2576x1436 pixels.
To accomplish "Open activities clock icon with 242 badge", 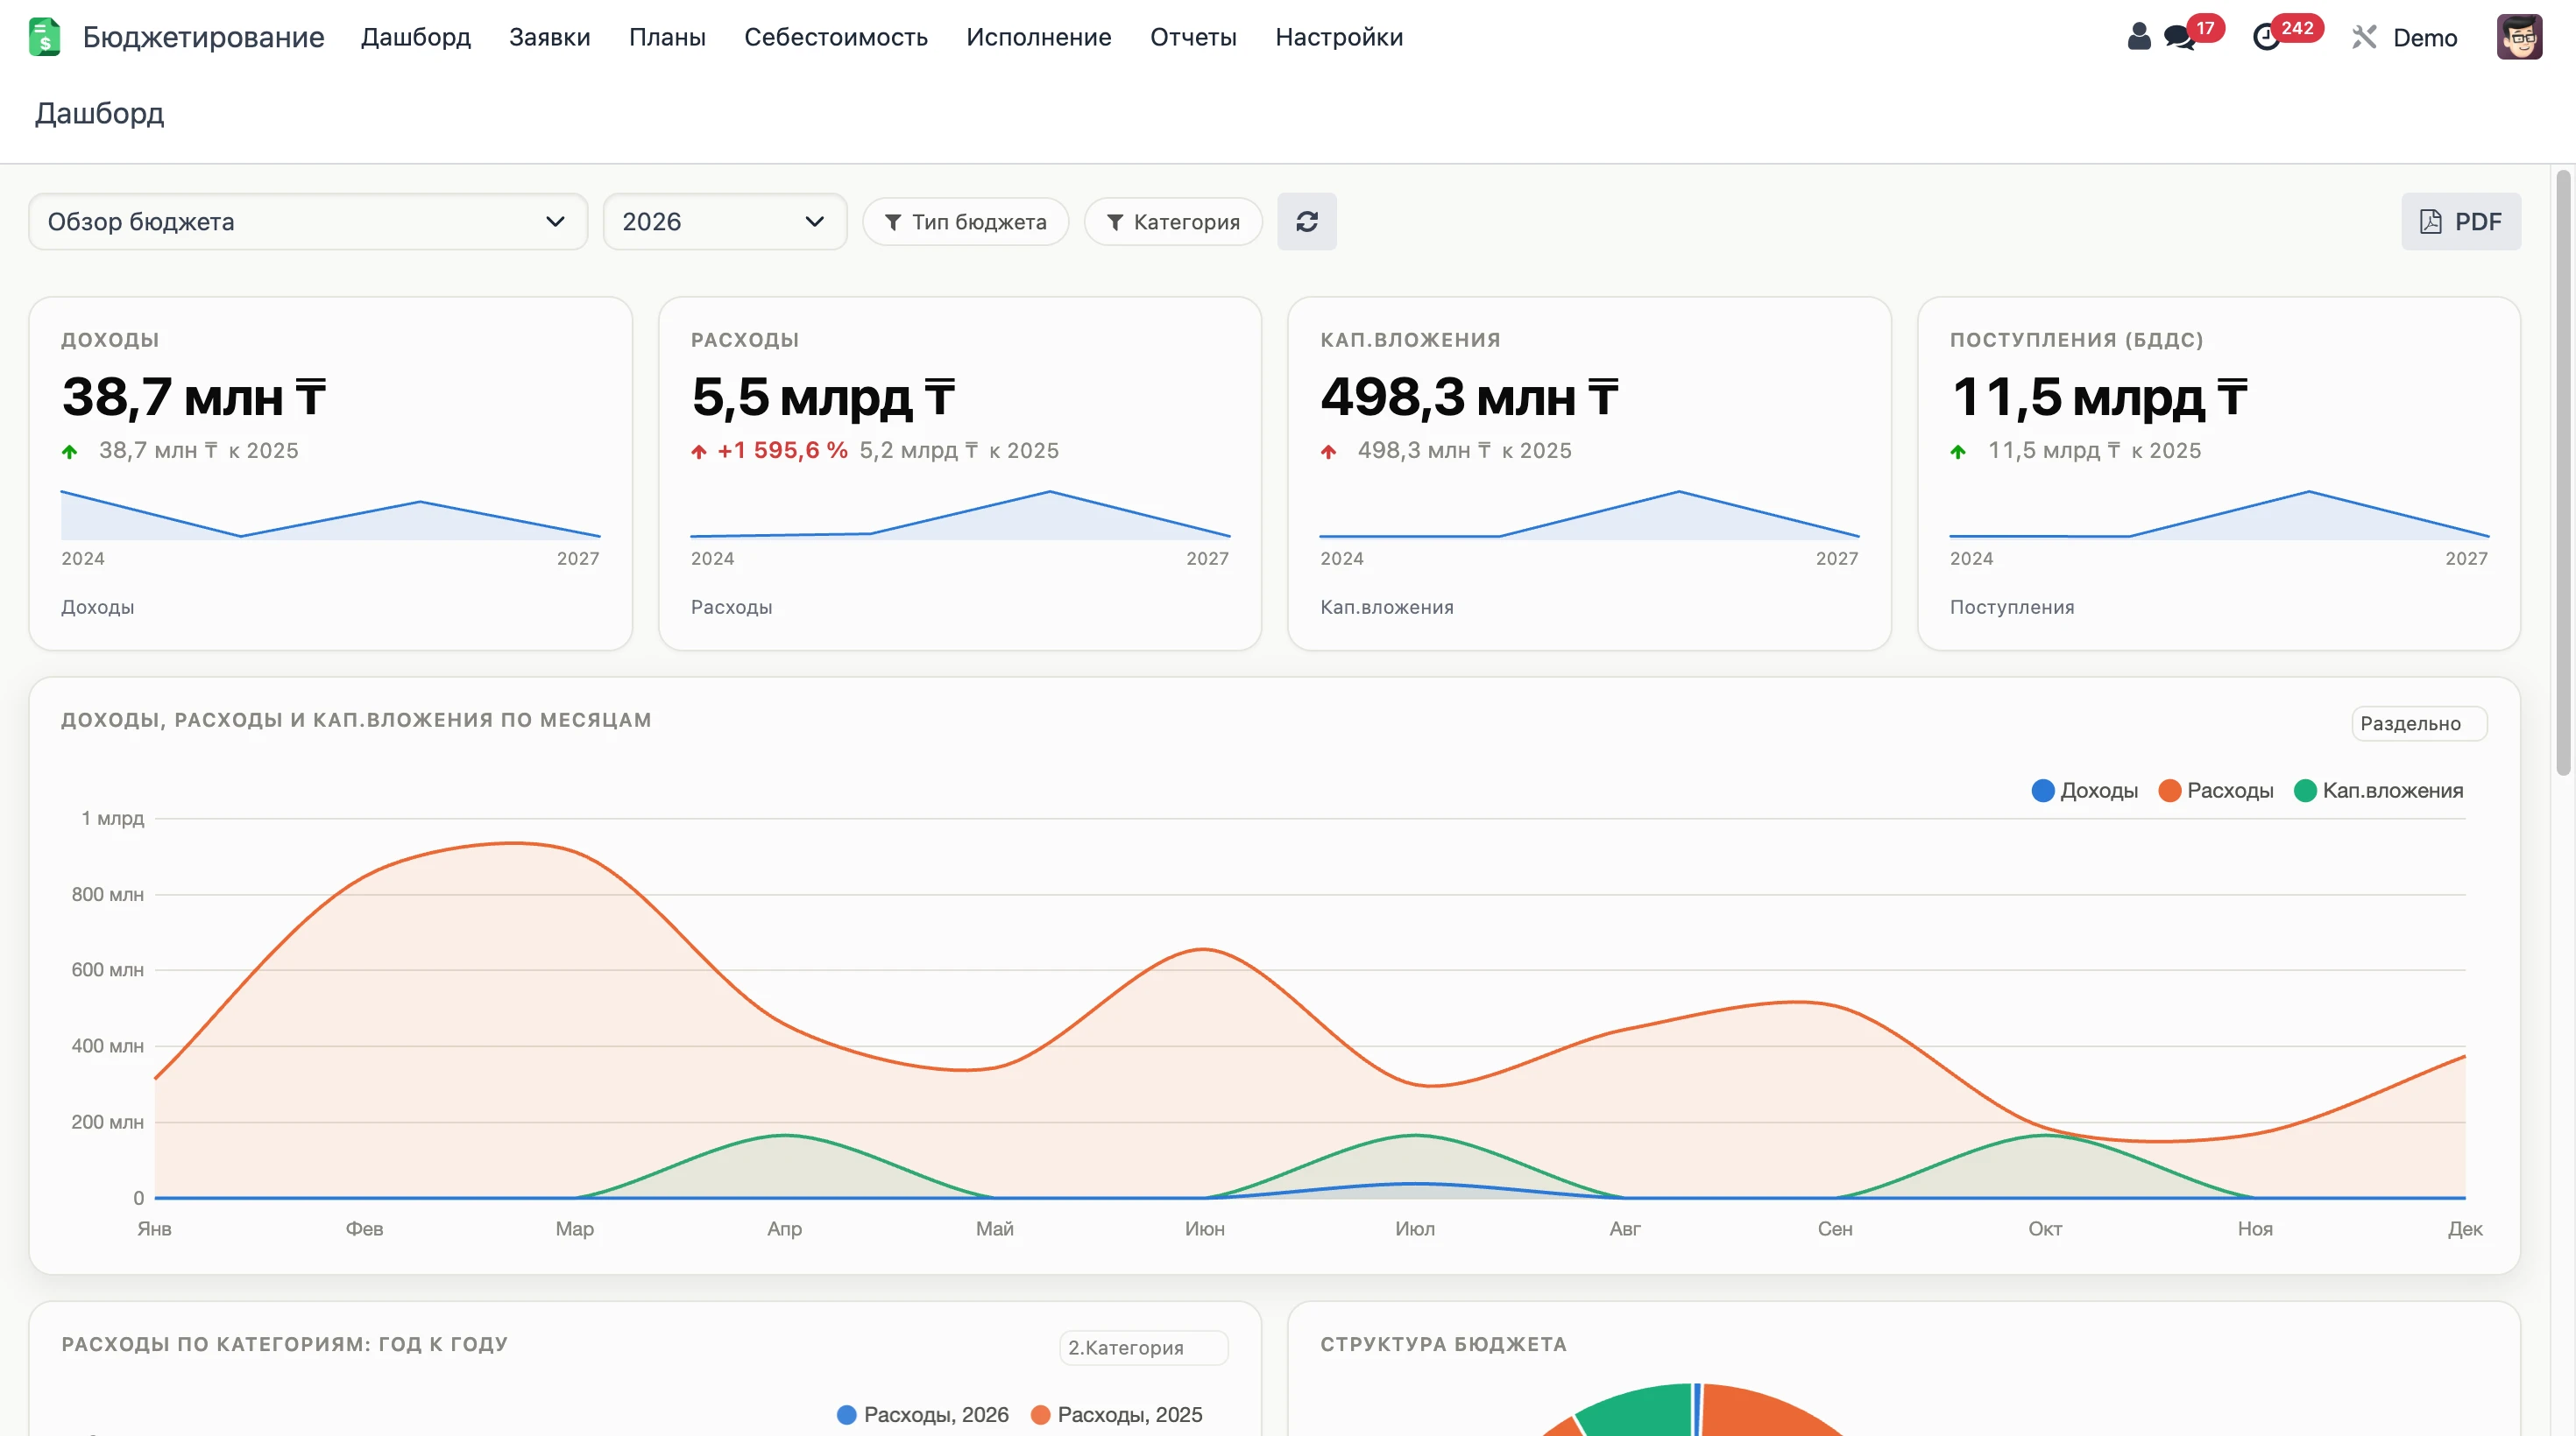I will coord(2266,37).
